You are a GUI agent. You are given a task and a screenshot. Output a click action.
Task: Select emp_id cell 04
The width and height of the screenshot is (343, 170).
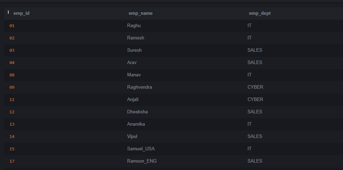coord(12,63)
